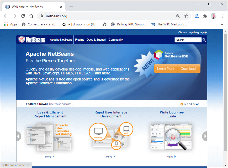Open Chrome's three-dot menu
Viewport: 228px width, 168px height.
pos(222,16)
